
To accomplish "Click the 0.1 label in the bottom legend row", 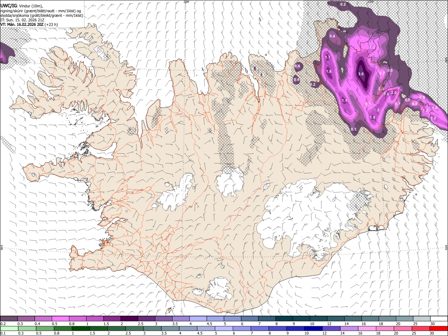I will coord(3,334).
